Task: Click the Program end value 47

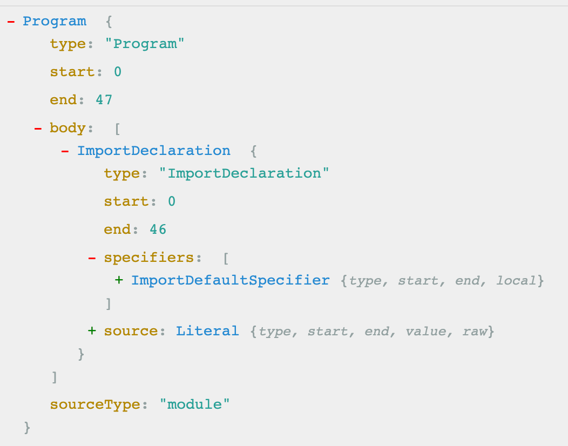Action: point(104,100)
